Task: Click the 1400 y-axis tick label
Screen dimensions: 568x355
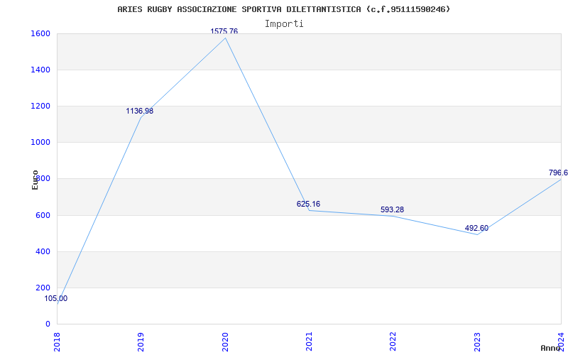Action: click(39, 70)
